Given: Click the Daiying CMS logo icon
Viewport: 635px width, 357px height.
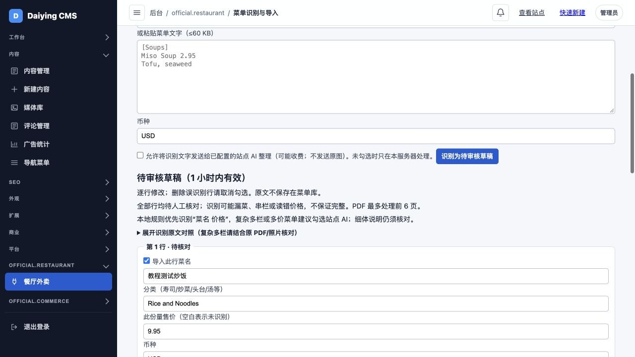Looking at the screenshot, I should pos(16,16).
